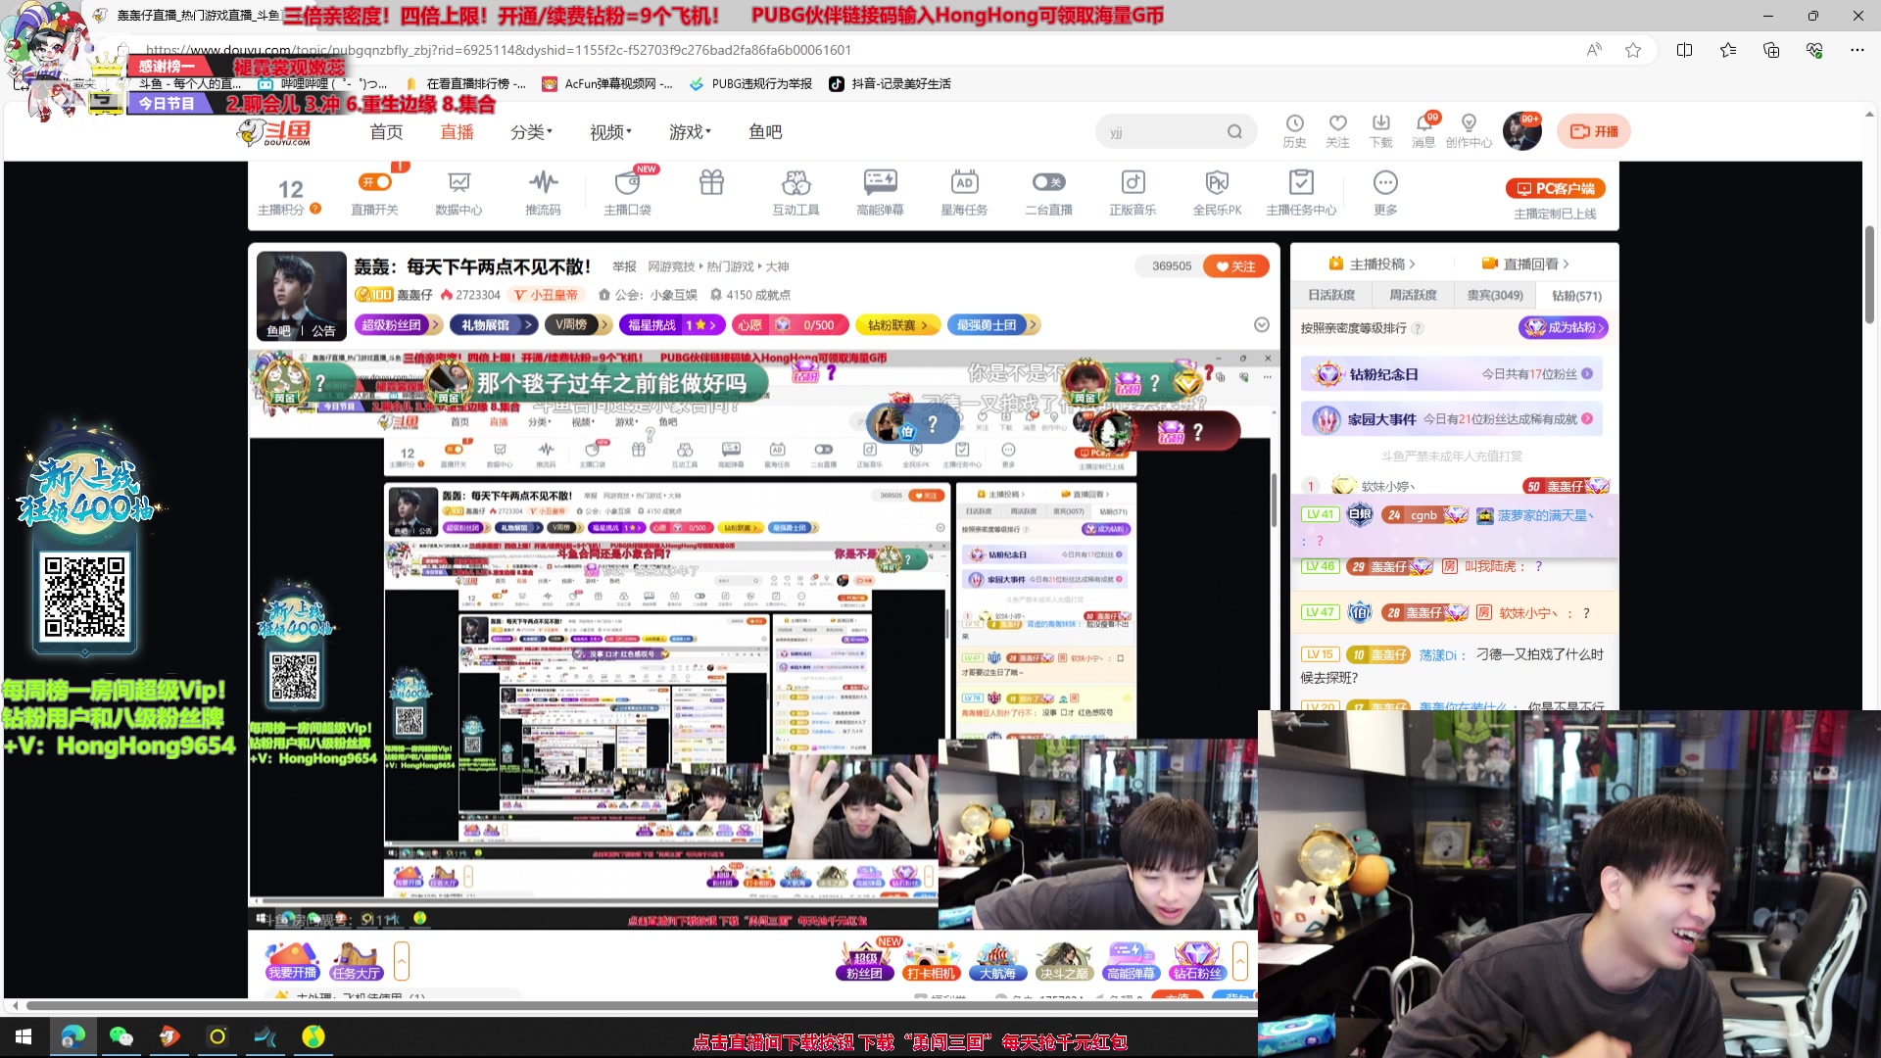The width and height of the screenshot is (1881, 1058).
Task: Switch to the 钻粉(571) tab
Action: [1574, 295]
